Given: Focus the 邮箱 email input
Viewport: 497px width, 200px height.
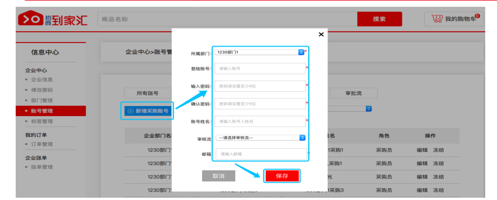Looking at the screenshot, I should [261, 154].
